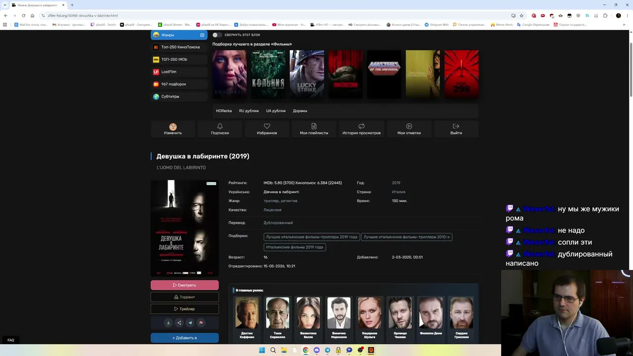633x356 pixels.
Task: Open the 967 подборок sidebar item
Action: 179,84
